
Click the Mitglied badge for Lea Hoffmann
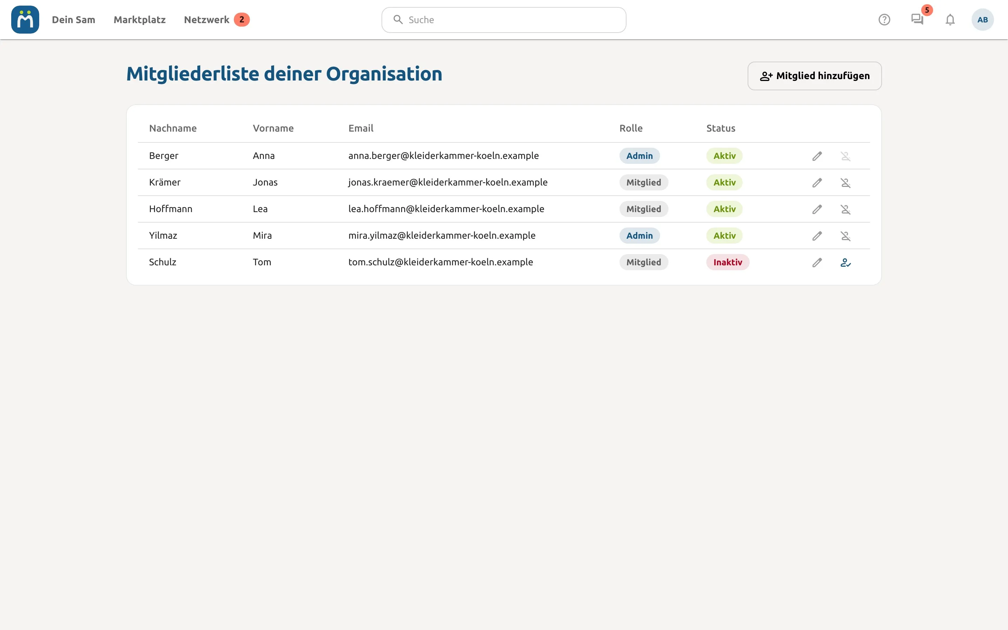point(644,209)
